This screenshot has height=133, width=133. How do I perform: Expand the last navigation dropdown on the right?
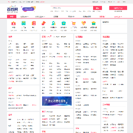(x=118, y=17)
